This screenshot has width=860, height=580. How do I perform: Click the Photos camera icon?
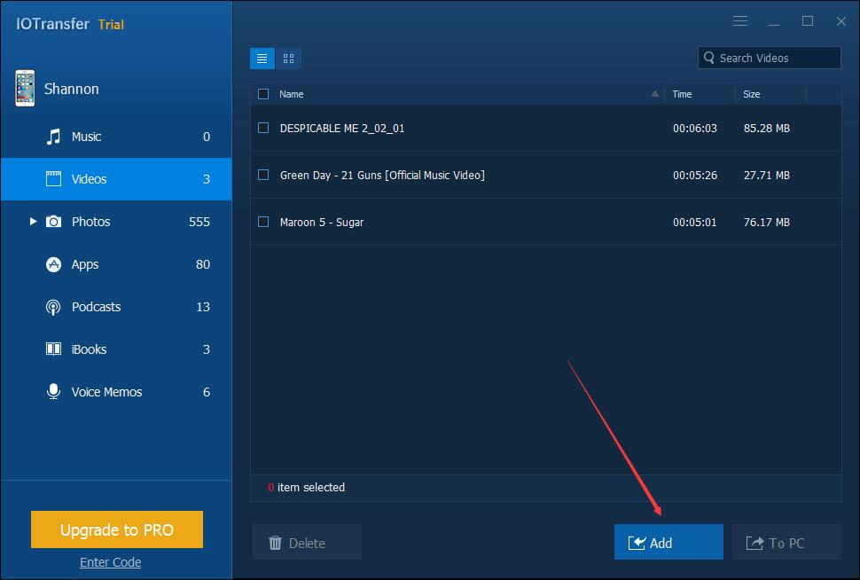coord(53,222)
